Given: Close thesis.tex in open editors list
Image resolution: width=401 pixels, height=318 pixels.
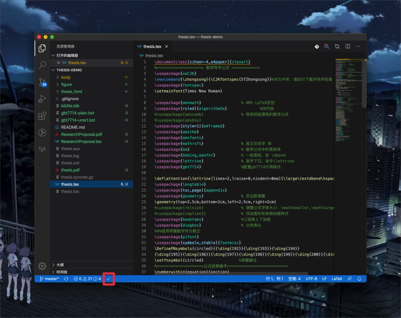Looking at the screenshot, I should (58, 63).
